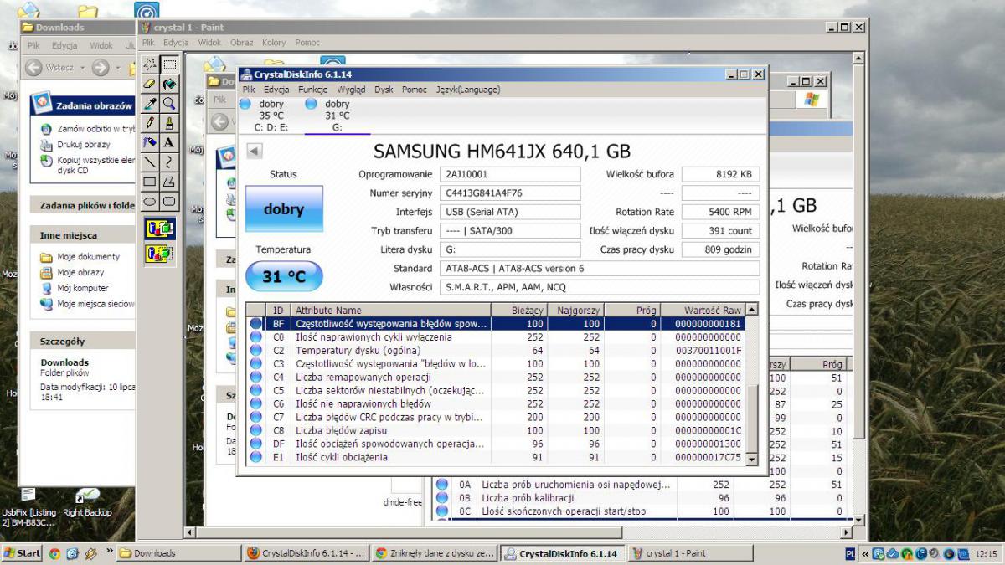This screenshot has height=565, width=1005.
Task: Click the Wstecz back arrow in Downloads window
Action: point(34,67)
